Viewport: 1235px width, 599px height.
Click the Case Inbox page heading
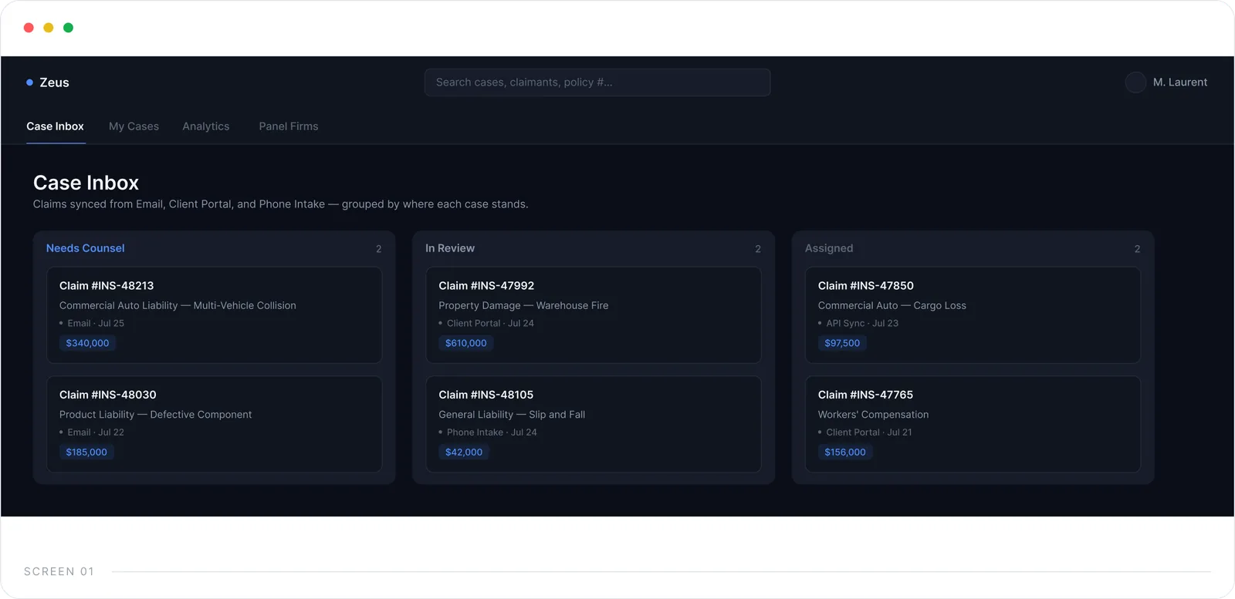[86, 183]
